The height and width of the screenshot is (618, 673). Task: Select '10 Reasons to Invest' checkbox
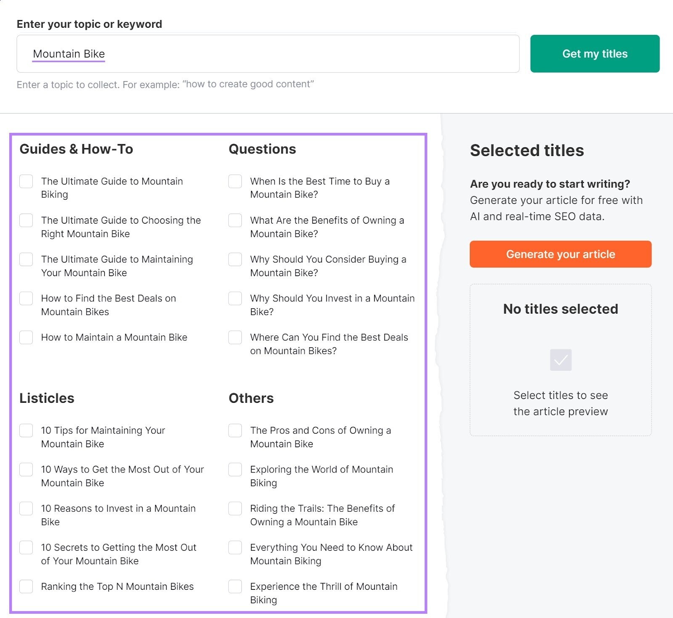(26, 508)
